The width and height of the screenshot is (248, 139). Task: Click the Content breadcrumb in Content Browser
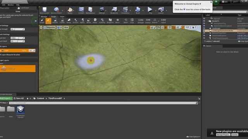pyautogui.click(x=40, y=98)
